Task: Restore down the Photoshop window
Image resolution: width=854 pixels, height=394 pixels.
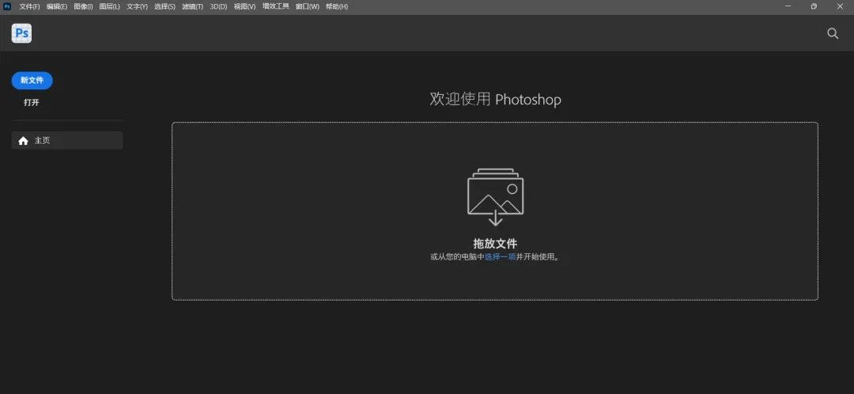Action: click(814, 6)
